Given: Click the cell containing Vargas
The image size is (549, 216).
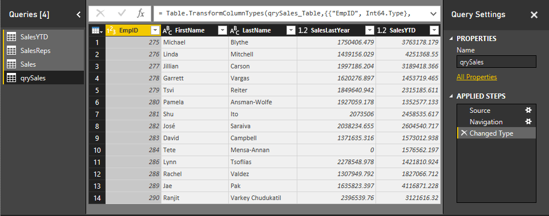Looking at the screenshot, I should tap(263, 78).
